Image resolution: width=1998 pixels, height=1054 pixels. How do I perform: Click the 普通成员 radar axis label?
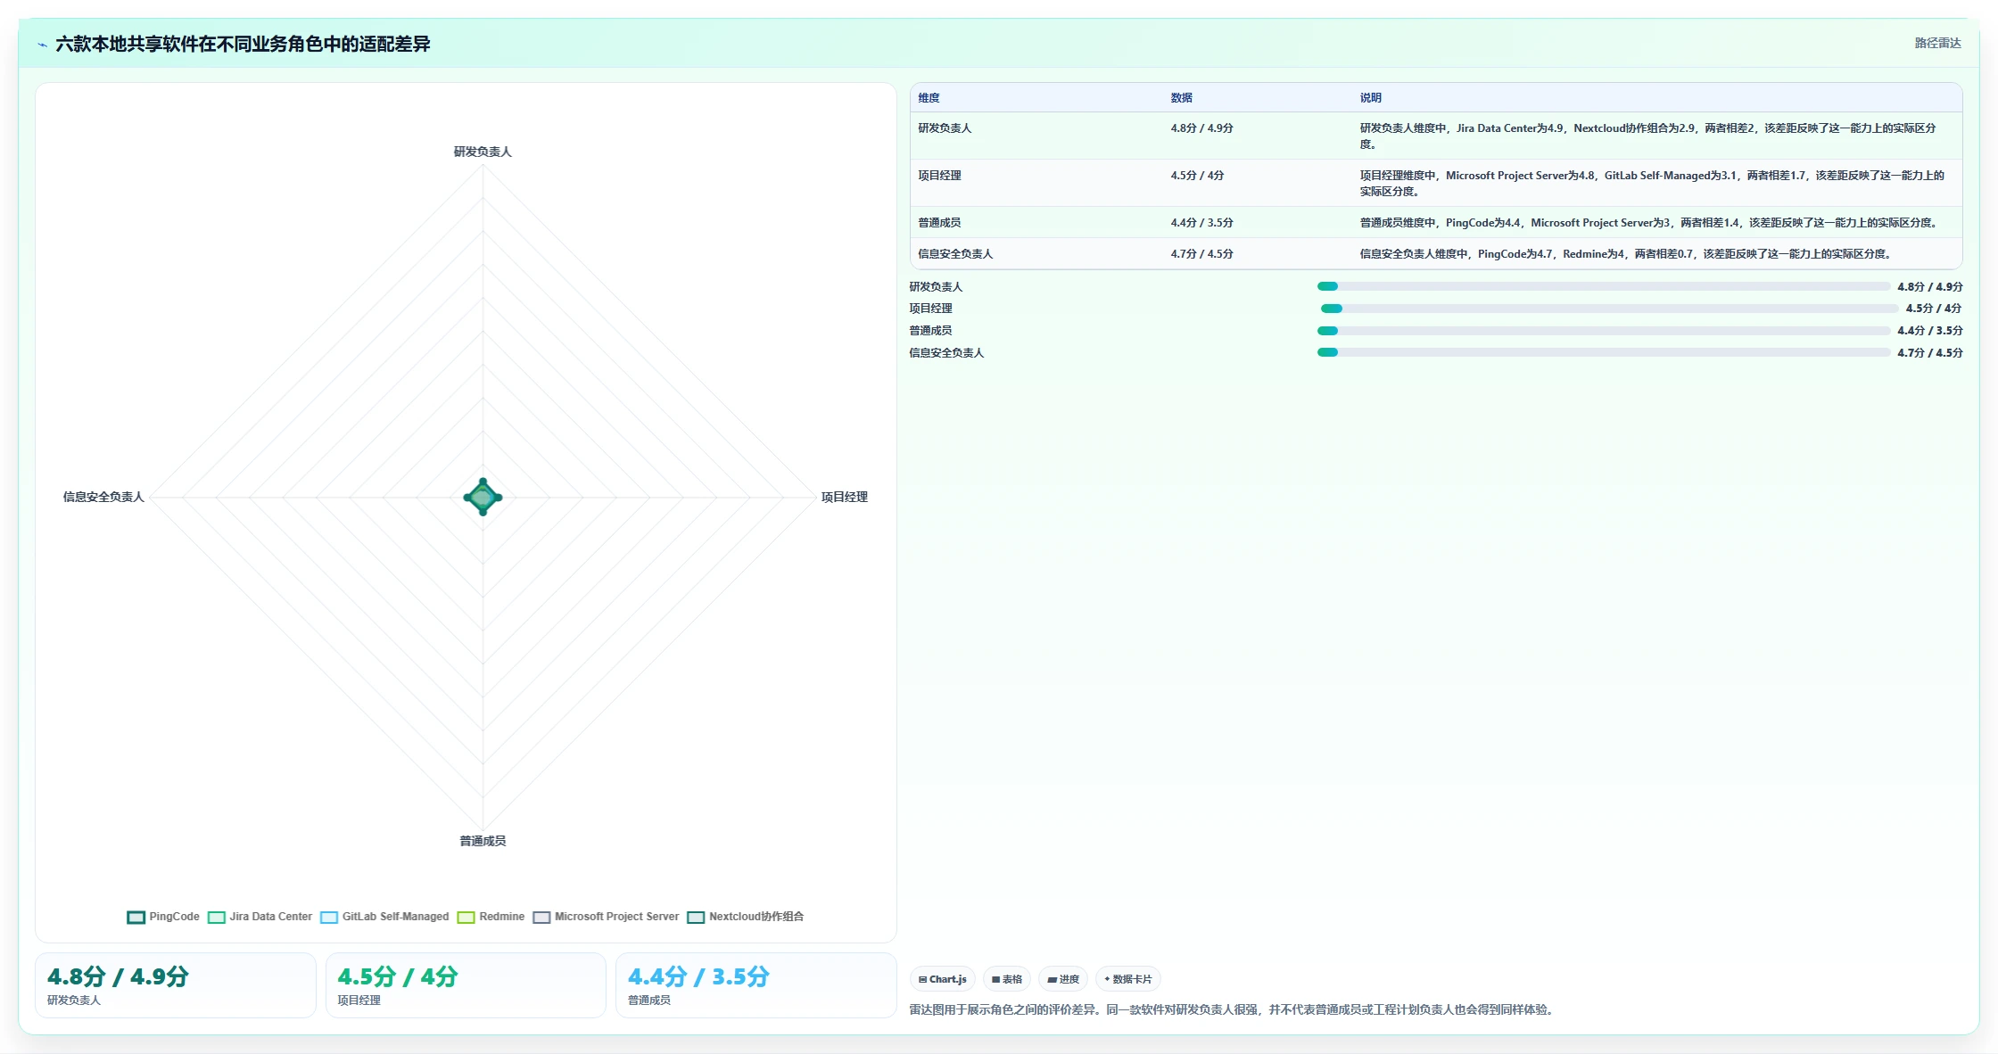(483, 841)
